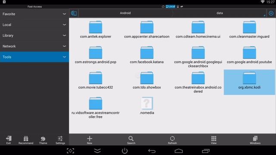This screenshot has width=276, height=155.
Task: Open the com.movie.tubecc432 folder
Action: [x=95, y=81]
